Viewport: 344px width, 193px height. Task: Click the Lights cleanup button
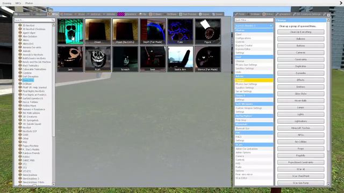click(300, 114)
